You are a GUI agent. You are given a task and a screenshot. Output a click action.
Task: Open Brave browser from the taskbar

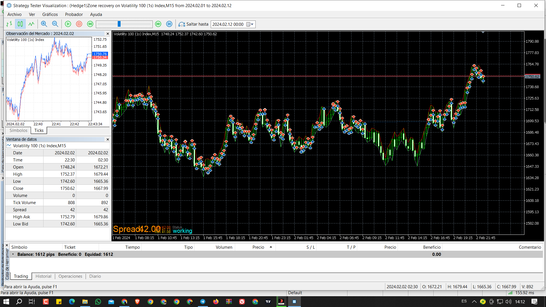[137, 302]
